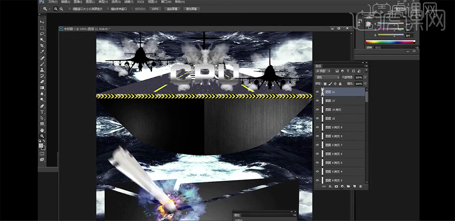Activate the Hand tool
This screenshot has width=455, height=221.
(42, 130)
